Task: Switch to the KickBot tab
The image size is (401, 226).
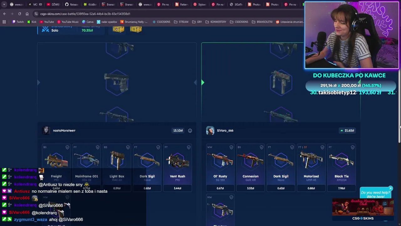Action: coord(90,4)
